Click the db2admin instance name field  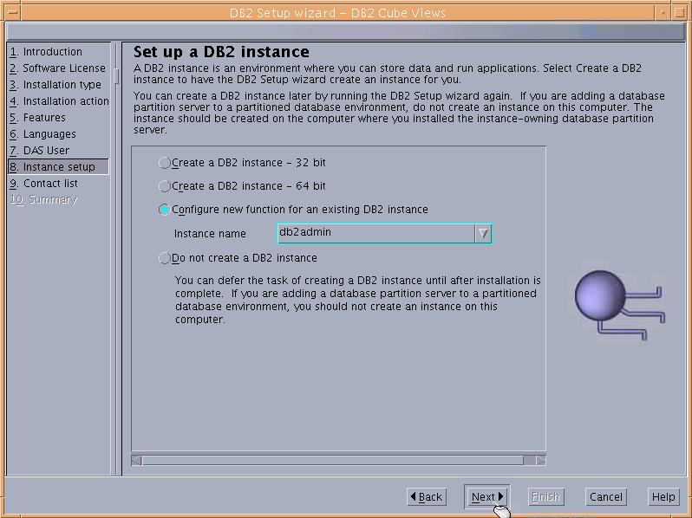pos(376,233)
